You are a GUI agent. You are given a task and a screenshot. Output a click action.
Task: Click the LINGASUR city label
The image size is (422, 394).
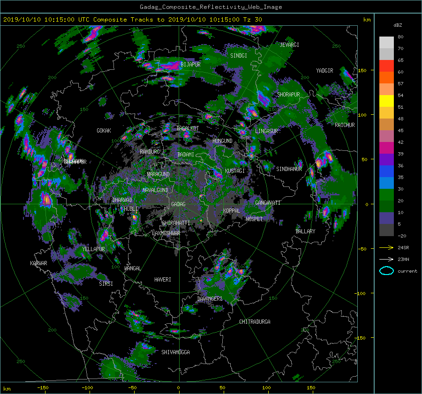click(266, 131)
